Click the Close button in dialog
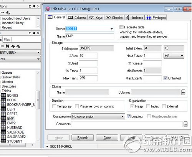This screenshot has width=192, height=157. click(107, 138)
